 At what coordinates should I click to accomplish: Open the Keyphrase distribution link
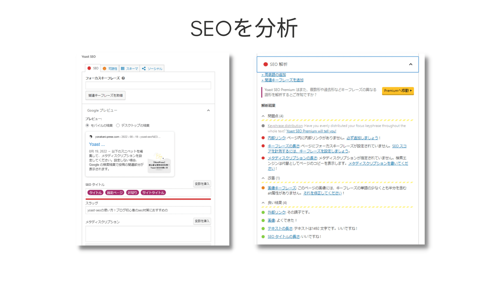click(285, 126)
